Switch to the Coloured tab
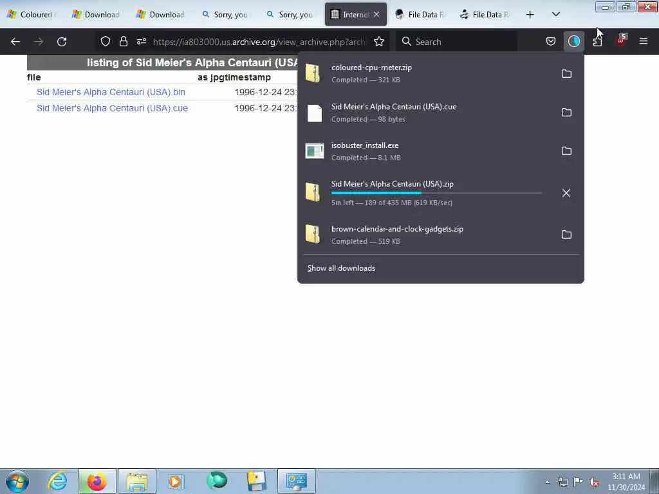 (32, 15)
